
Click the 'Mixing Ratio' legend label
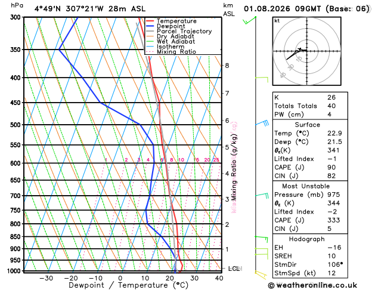(176, 52)
